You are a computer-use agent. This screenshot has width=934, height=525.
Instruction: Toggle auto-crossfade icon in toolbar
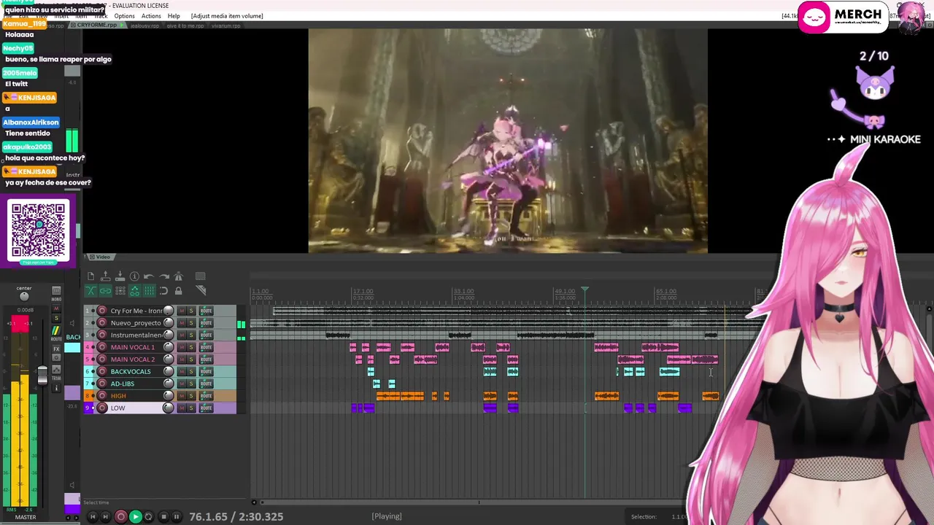(x=90, y=291)
